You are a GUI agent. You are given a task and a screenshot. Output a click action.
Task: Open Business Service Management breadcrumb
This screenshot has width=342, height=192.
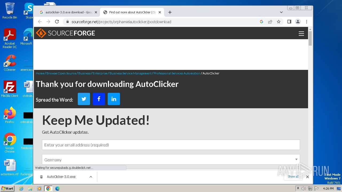(131, 73)
